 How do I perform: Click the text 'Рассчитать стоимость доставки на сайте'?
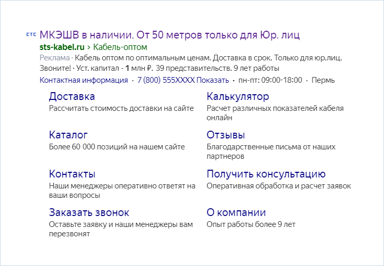[121, 108]
